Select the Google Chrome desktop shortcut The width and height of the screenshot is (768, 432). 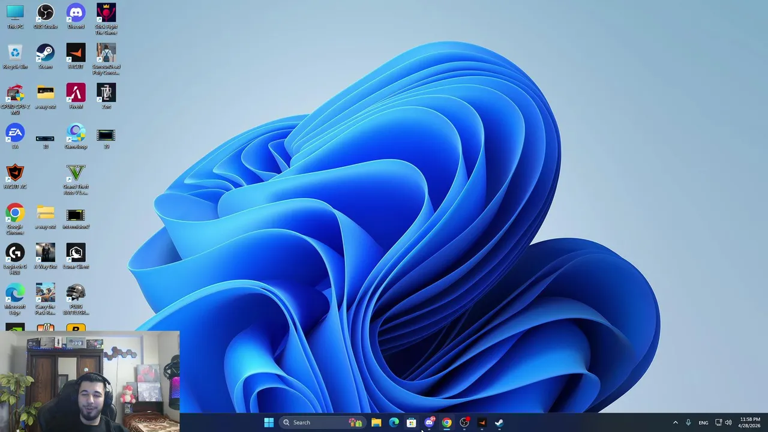15,220
